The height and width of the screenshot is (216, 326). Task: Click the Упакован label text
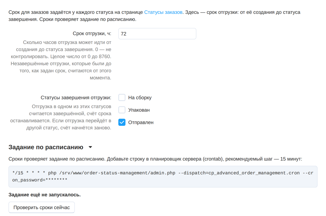139,110
